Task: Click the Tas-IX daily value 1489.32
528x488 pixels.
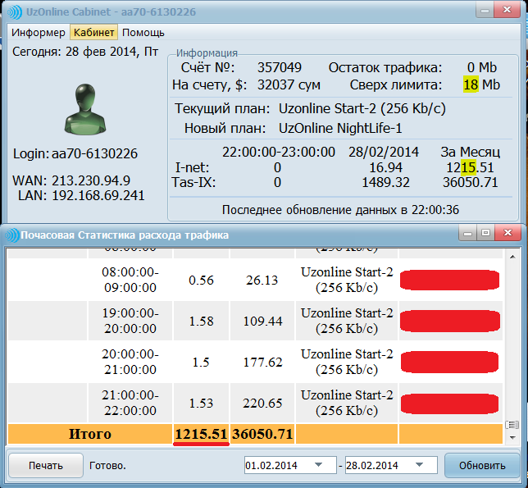Action: [x=385, y=183]
